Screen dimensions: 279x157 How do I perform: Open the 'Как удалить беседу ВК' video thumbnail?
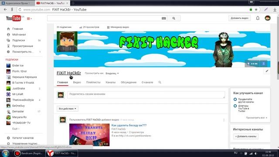[89, 135]
